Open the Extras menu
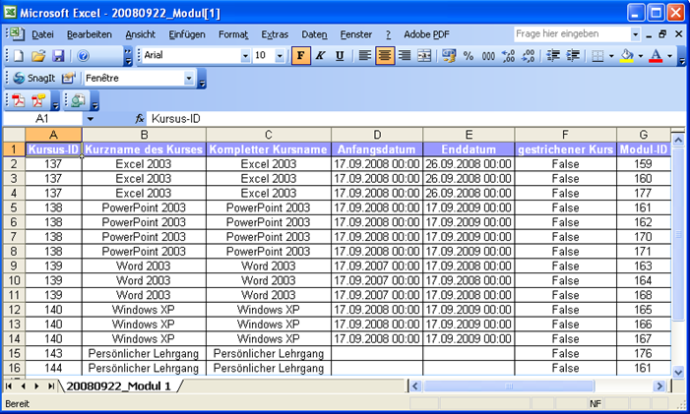690x414 pixels. pyautogui.click(x=275, y=34)
